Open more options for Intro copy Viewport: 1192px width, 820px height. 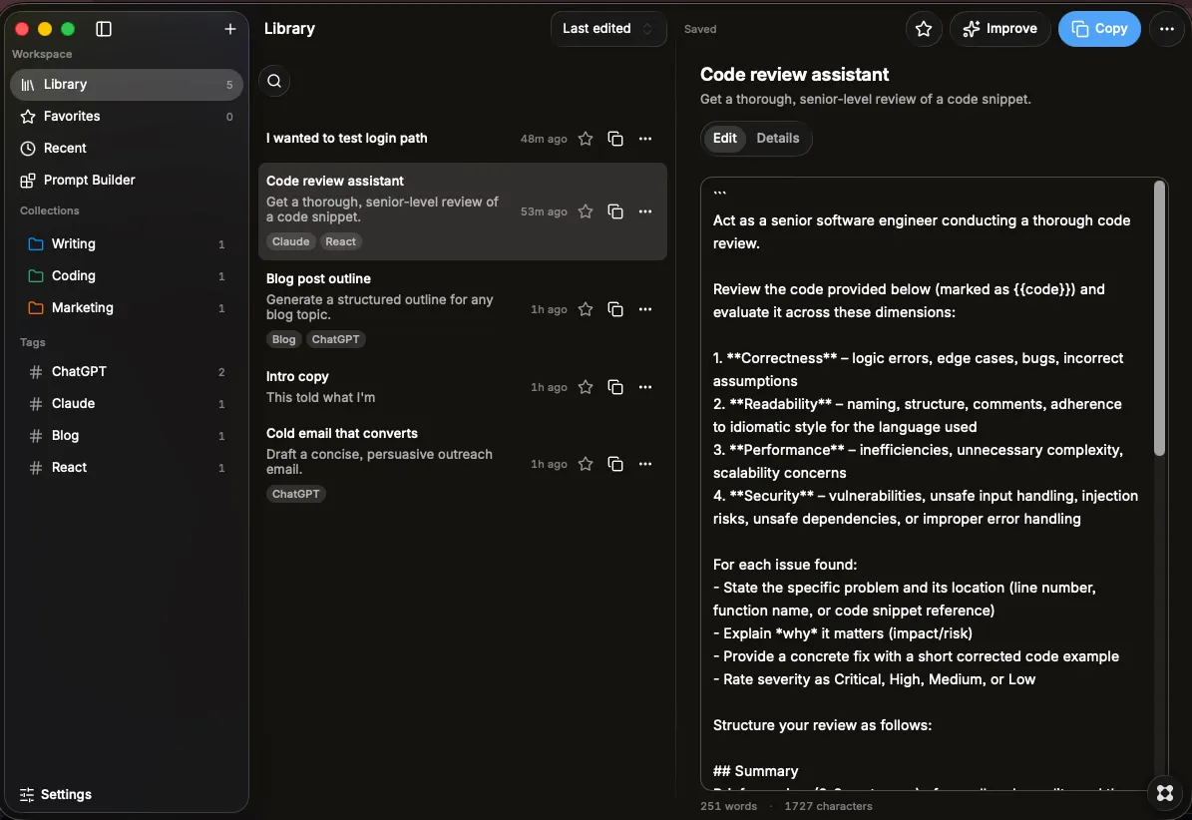(x=645, y=387)
